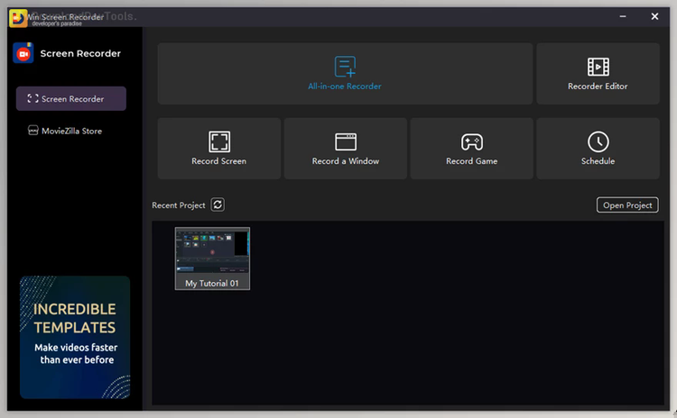Select Record Game option
The image size is (677, 418).
[471, 149]
